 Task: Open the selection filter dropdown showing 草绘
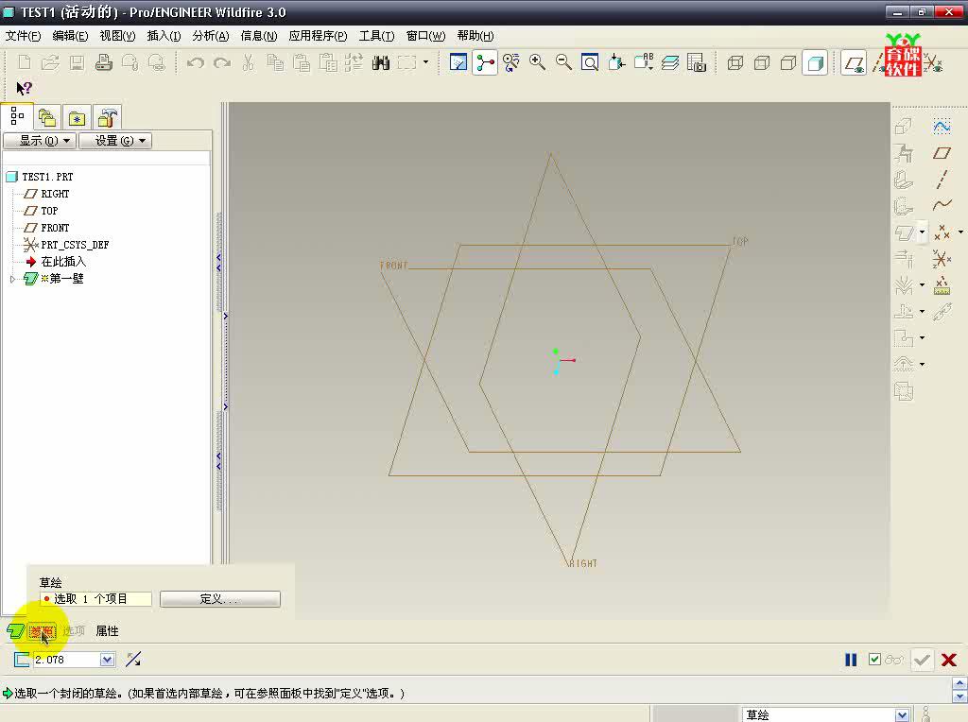coord(902,714)
